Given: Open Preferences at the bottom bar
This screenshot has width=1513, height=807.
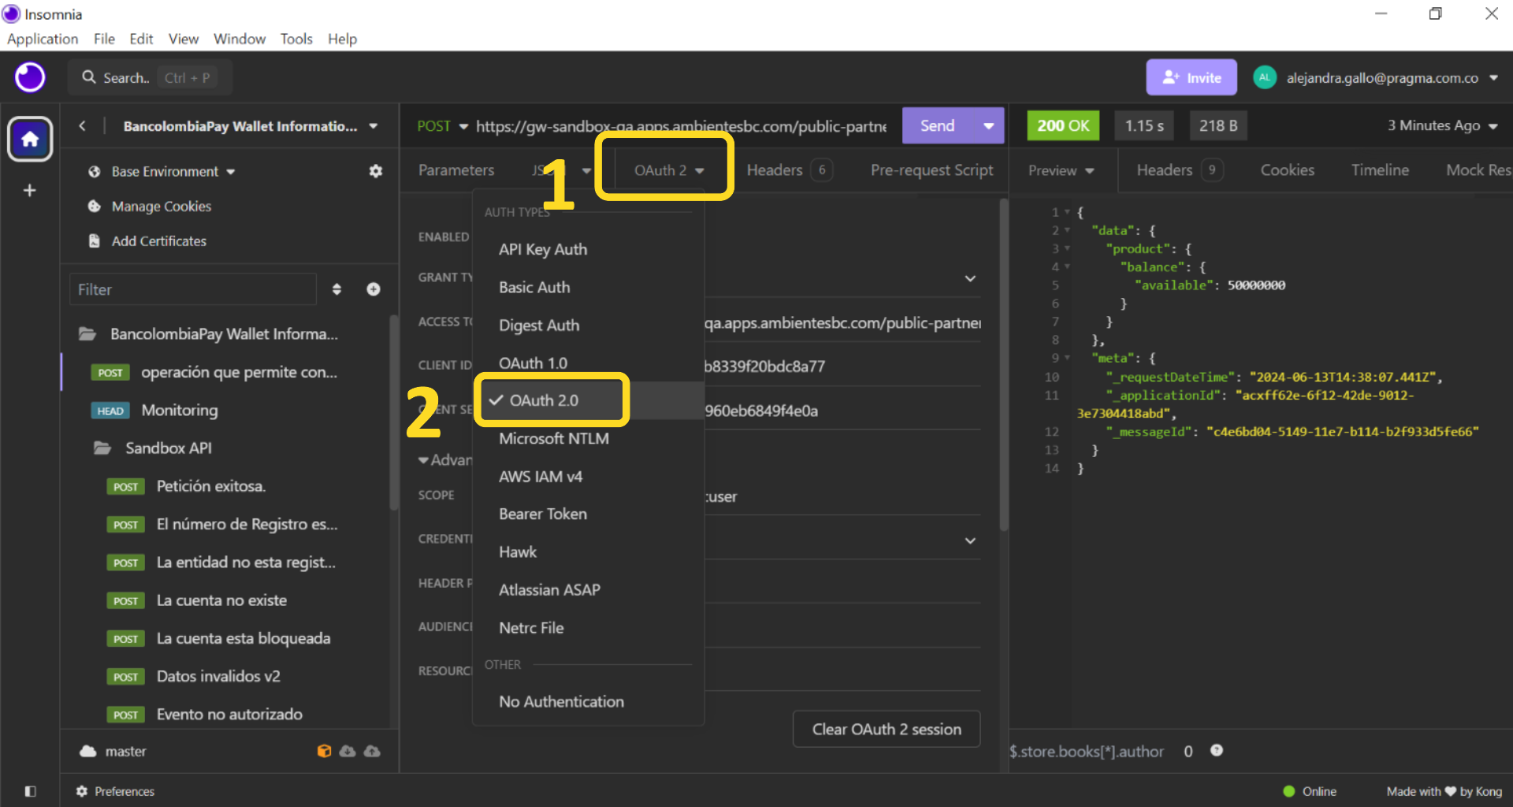Looking at the screenshot, I should (x=115, y=791).
